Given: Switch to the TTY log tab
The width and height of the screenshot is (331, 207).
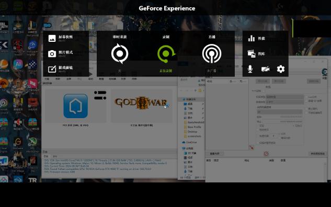Looking at the screenshot, I should (x=55, y=157).
